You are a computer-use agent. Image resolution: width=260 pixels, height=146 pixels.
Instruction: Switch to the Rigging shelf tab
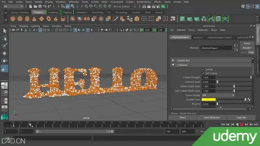coord(67,12)
